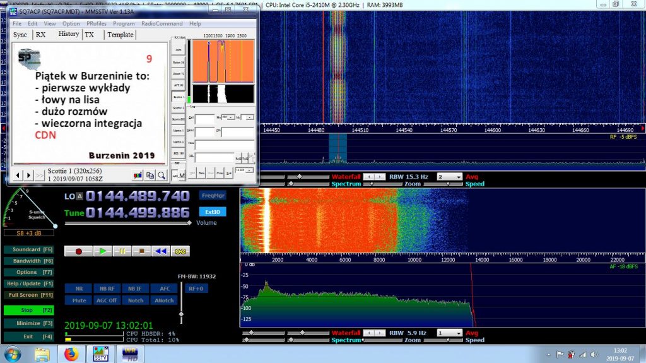Enable the AFC toggle
The image size is (646, 363).
pyautogui.click(x=165, y=289)
